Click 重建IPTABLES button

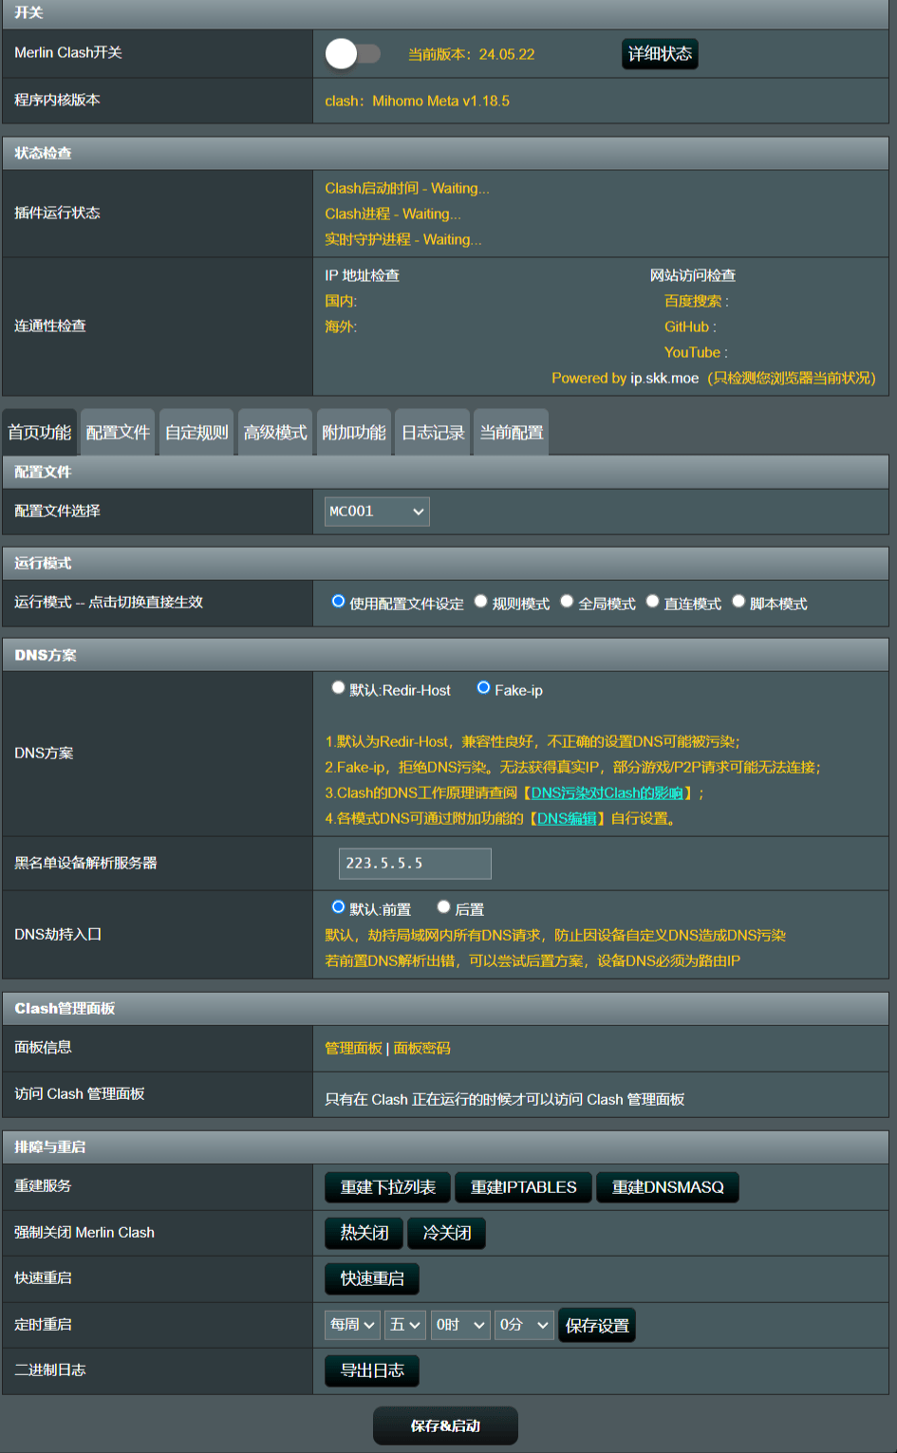click(523, 1187)
